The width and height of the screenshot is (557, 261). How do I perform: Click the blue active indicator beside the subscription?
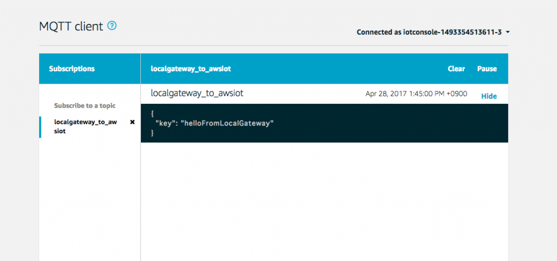tap(40, 127)
